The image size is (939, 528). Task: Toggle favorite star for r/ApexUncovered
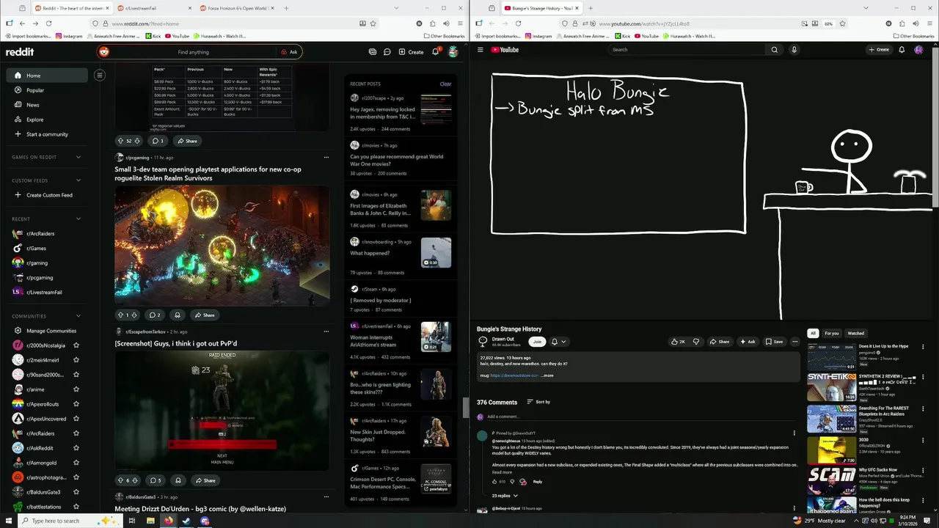(x=76, y=419)
